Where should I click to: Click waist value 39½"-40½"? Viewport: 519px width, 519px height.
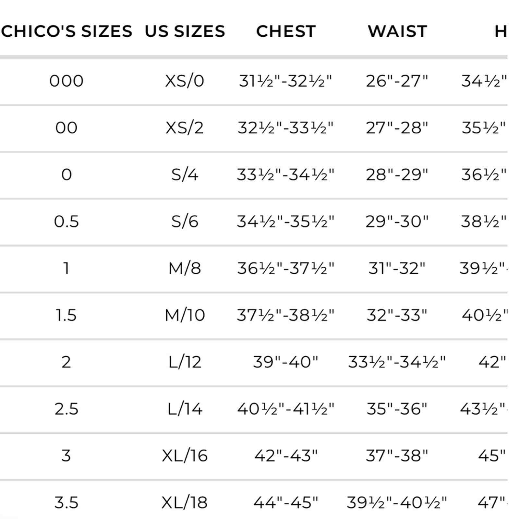[x=397, y=502]
